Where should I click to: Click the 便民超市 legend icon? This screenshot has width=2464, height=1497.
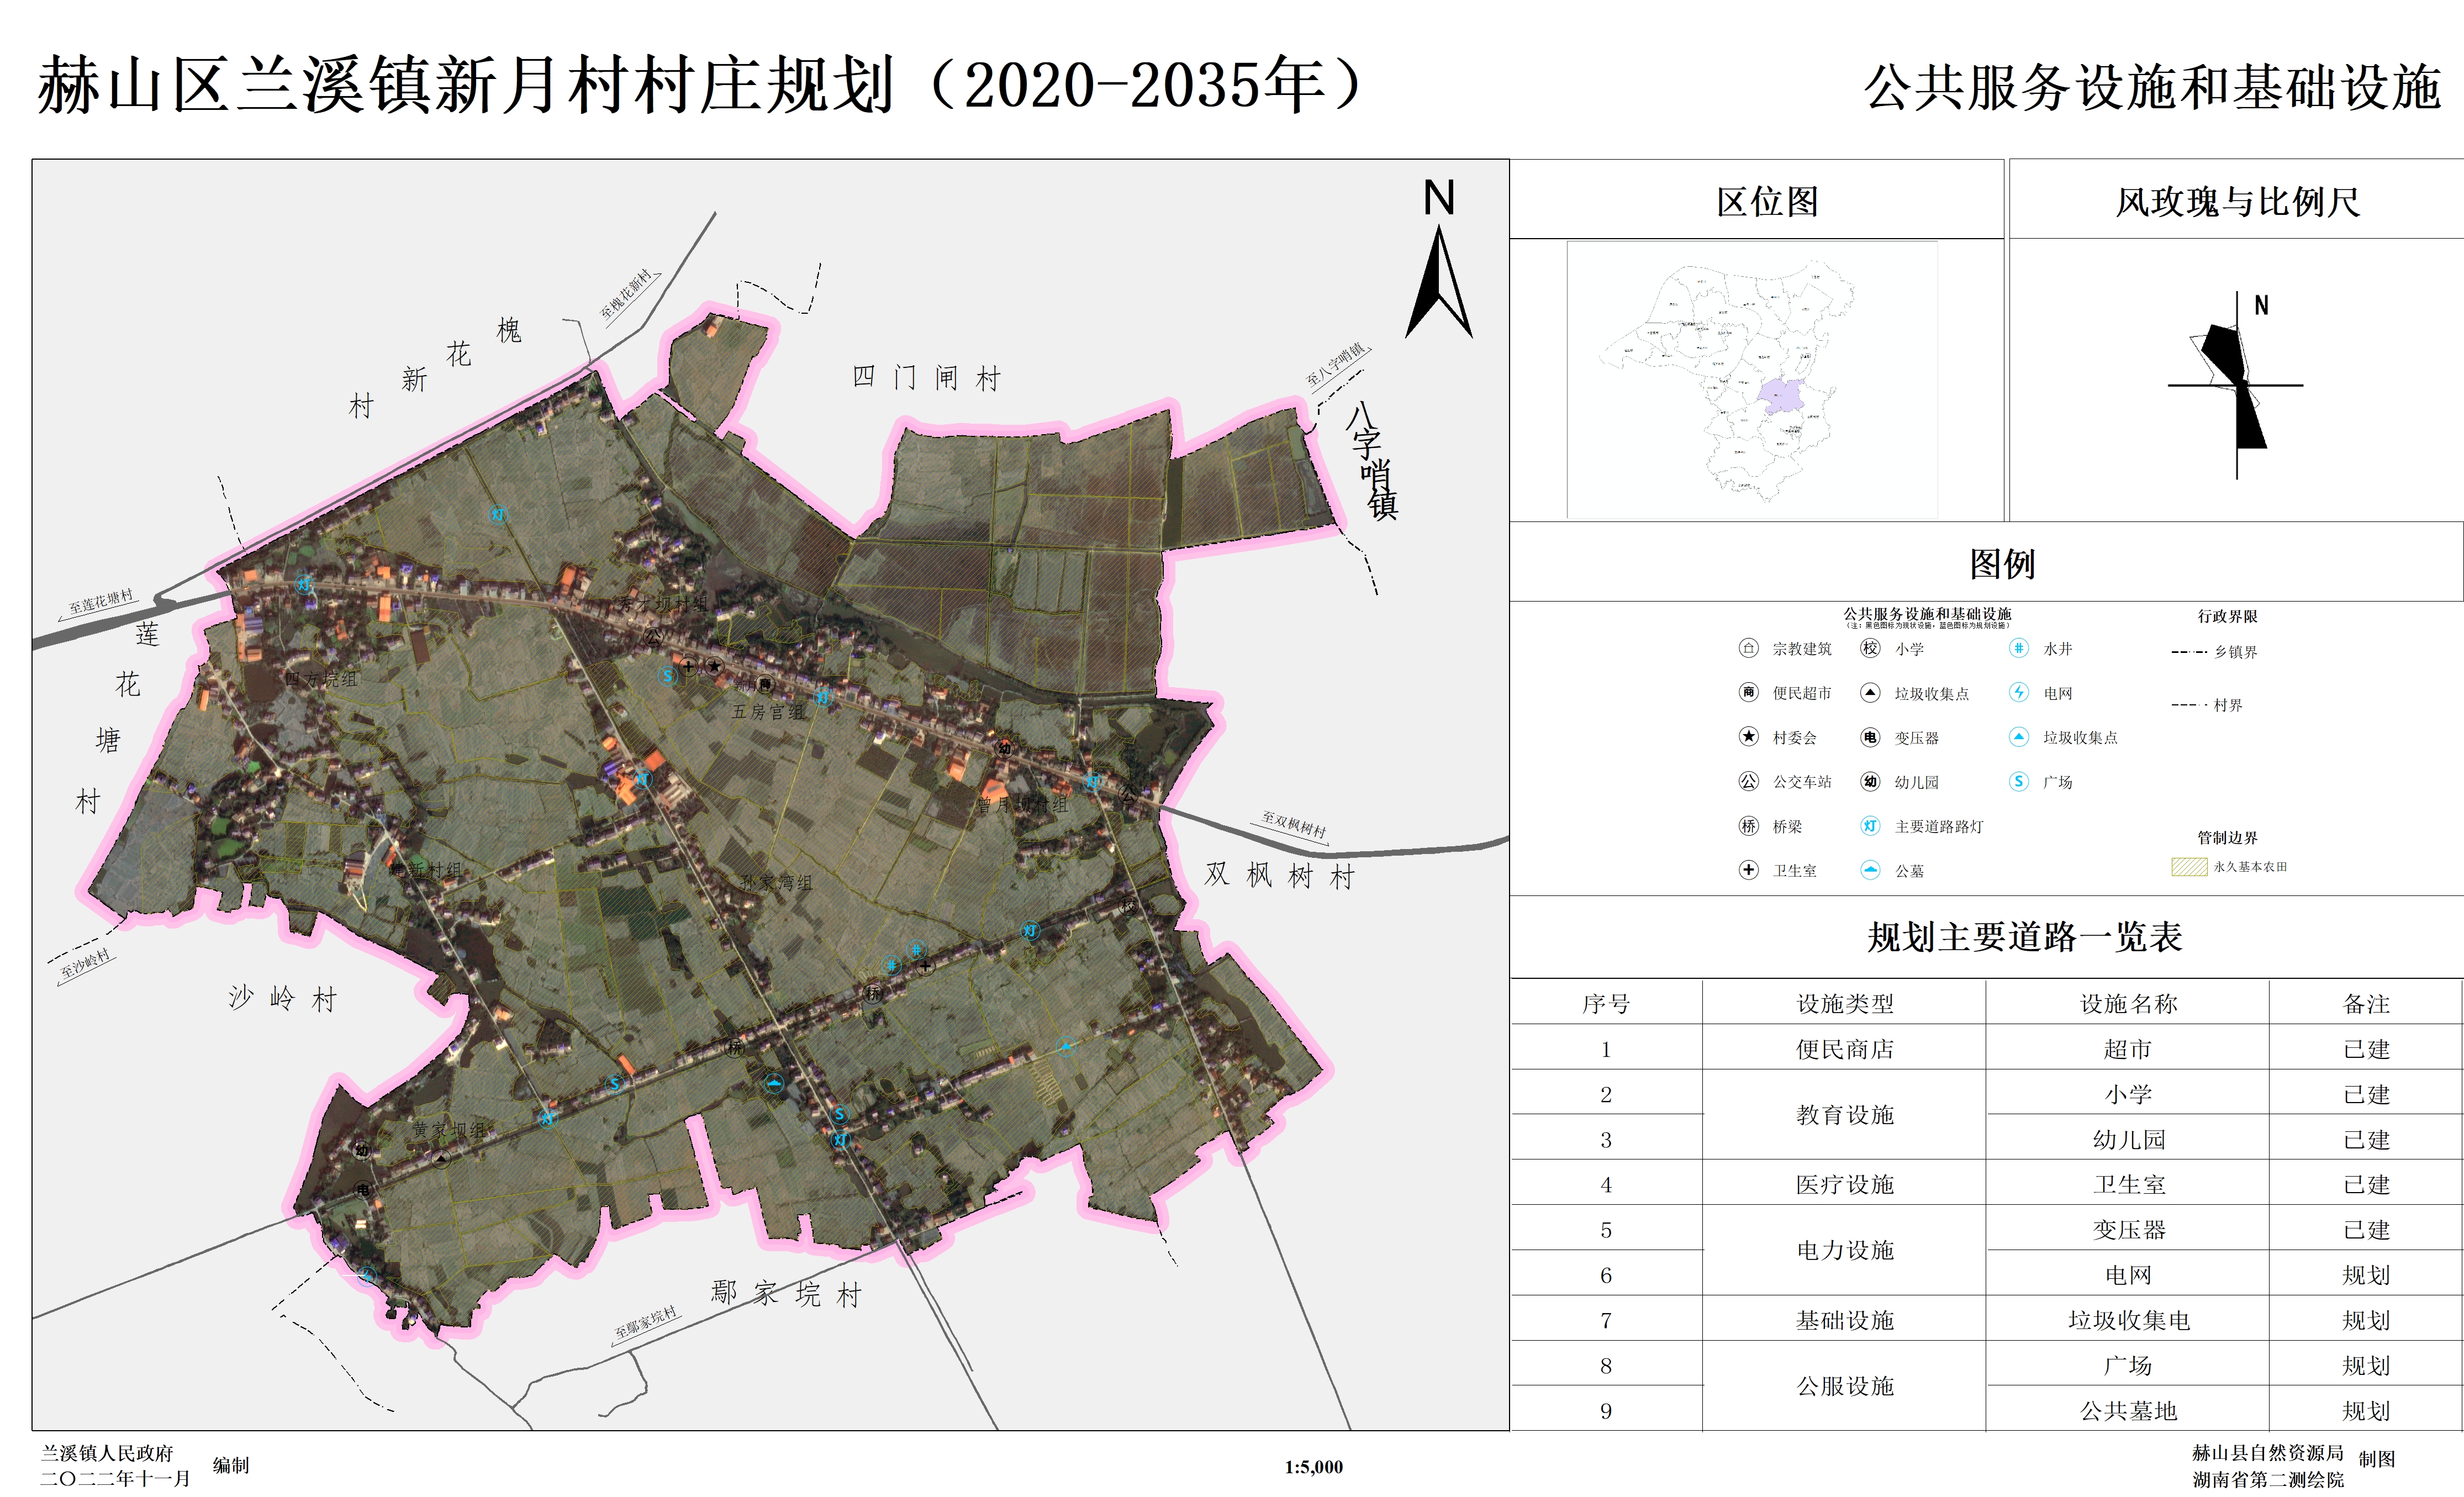(1748, 692)
